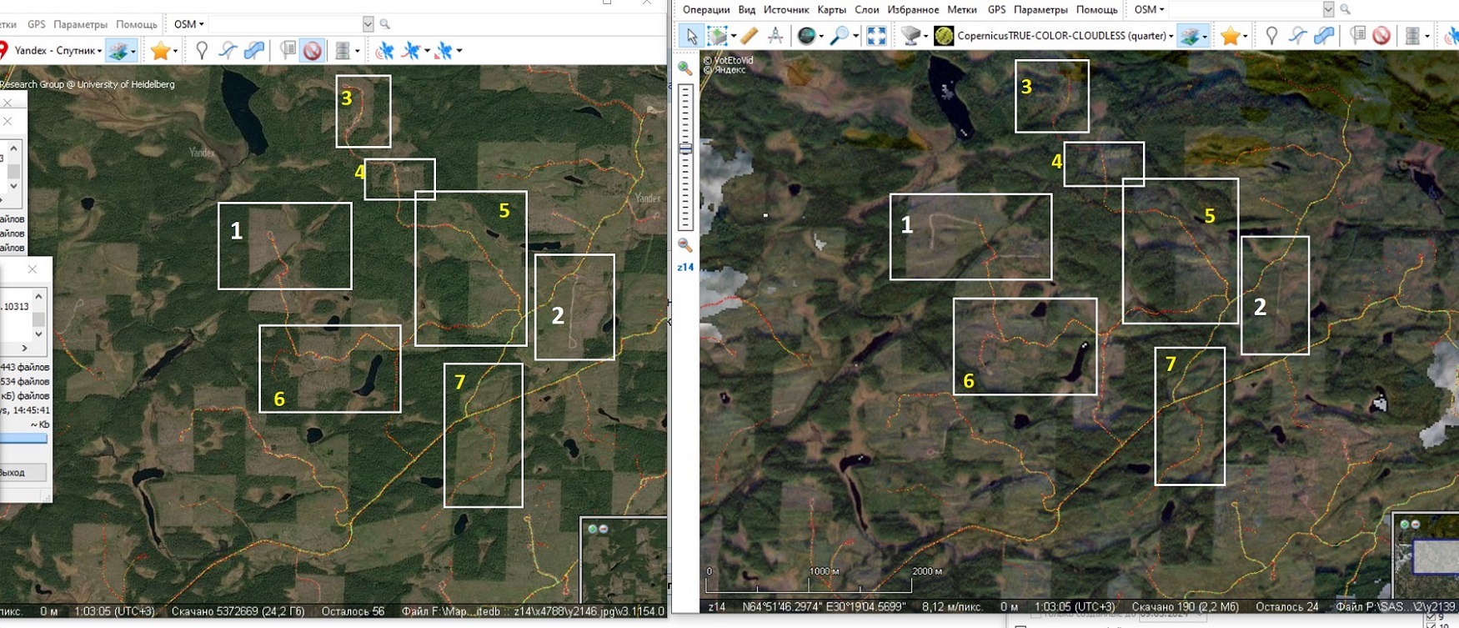Click the ruler distance measurement tool

click(x=749, y=35)
